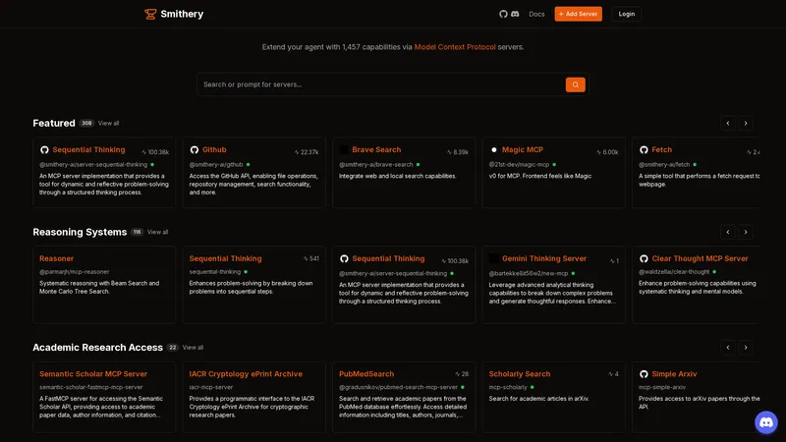Viewport: 786px width, 442px height.
Task: Click the @parmarjh/mcp-reasoner handle
Action: pyautogui.click(x=75, y=272)
